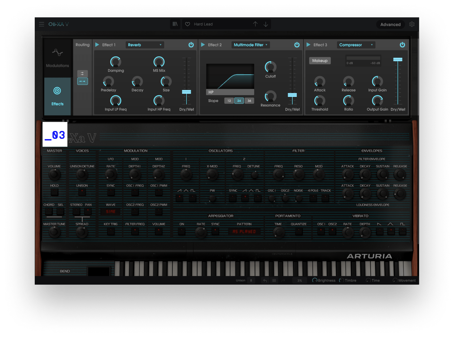Click the BEND pitch wheel area

click(99, 271)
